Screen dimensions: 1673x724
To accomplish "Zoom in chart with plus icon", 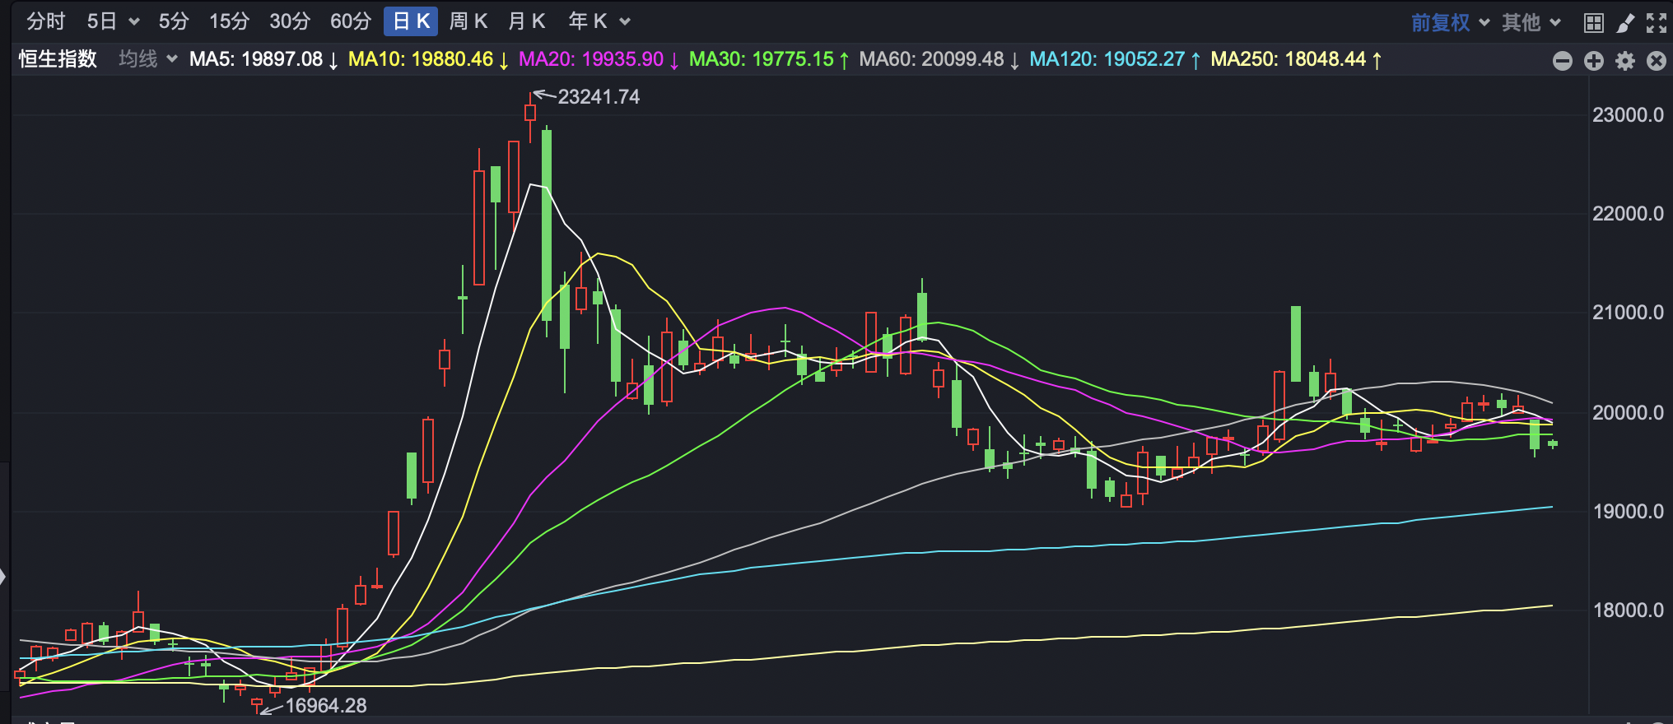I will click(1594, 61).
